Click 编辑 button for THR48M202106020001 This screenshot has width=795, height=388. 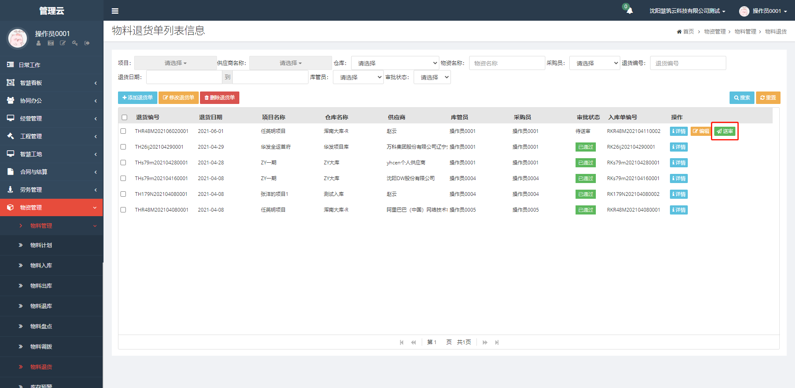701,131
